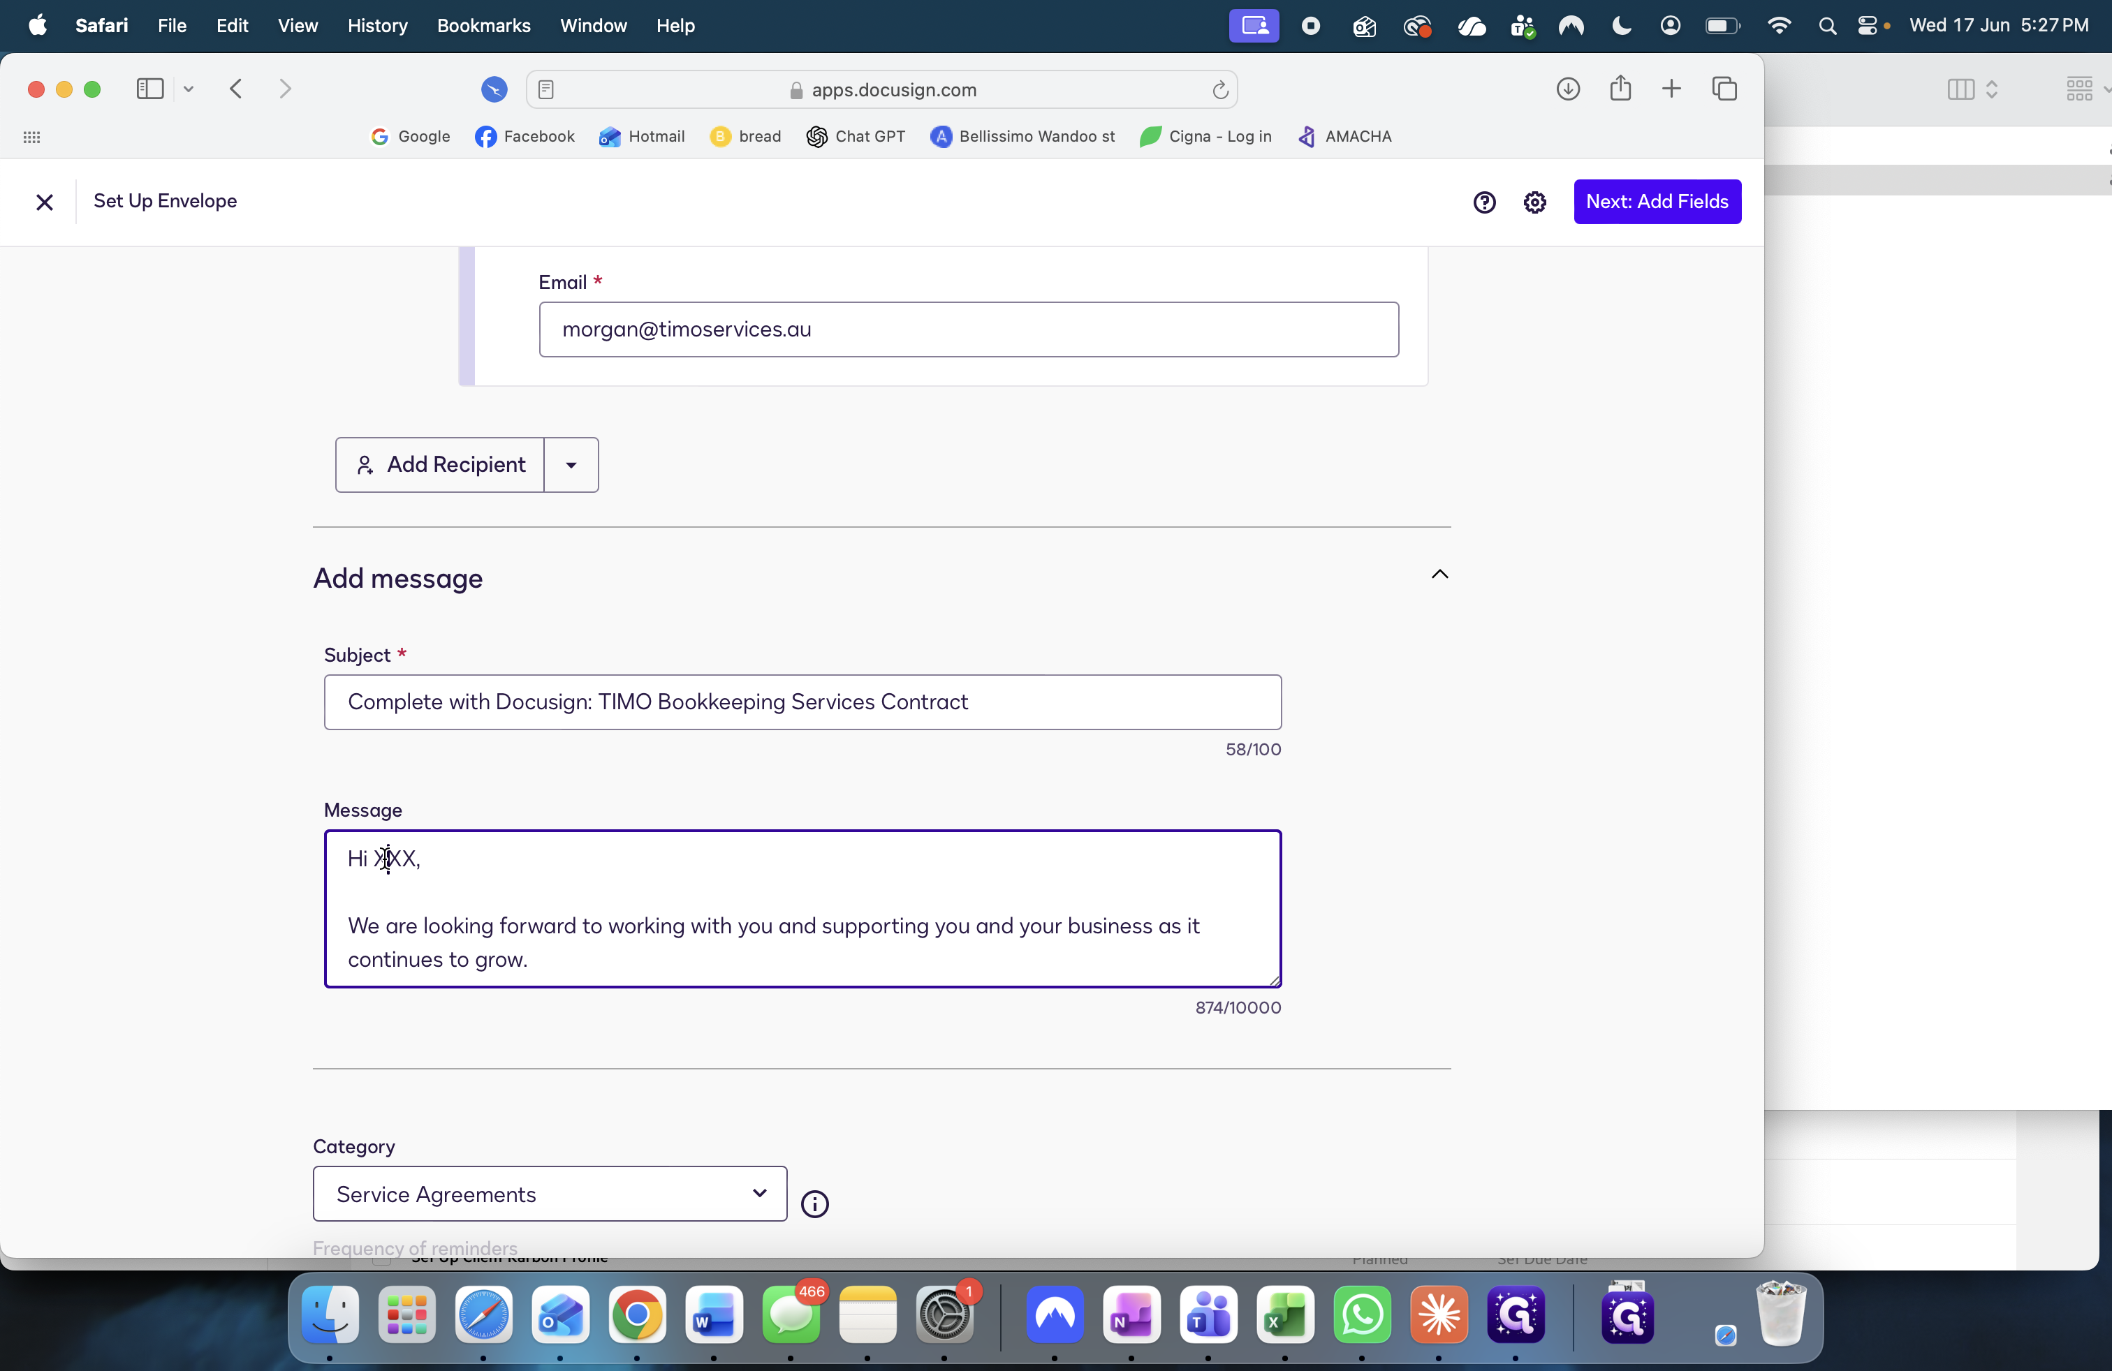Viewport: 2112px width, 1371px height.
Task: Open the Window menu
Action: (x=593, y=25)
